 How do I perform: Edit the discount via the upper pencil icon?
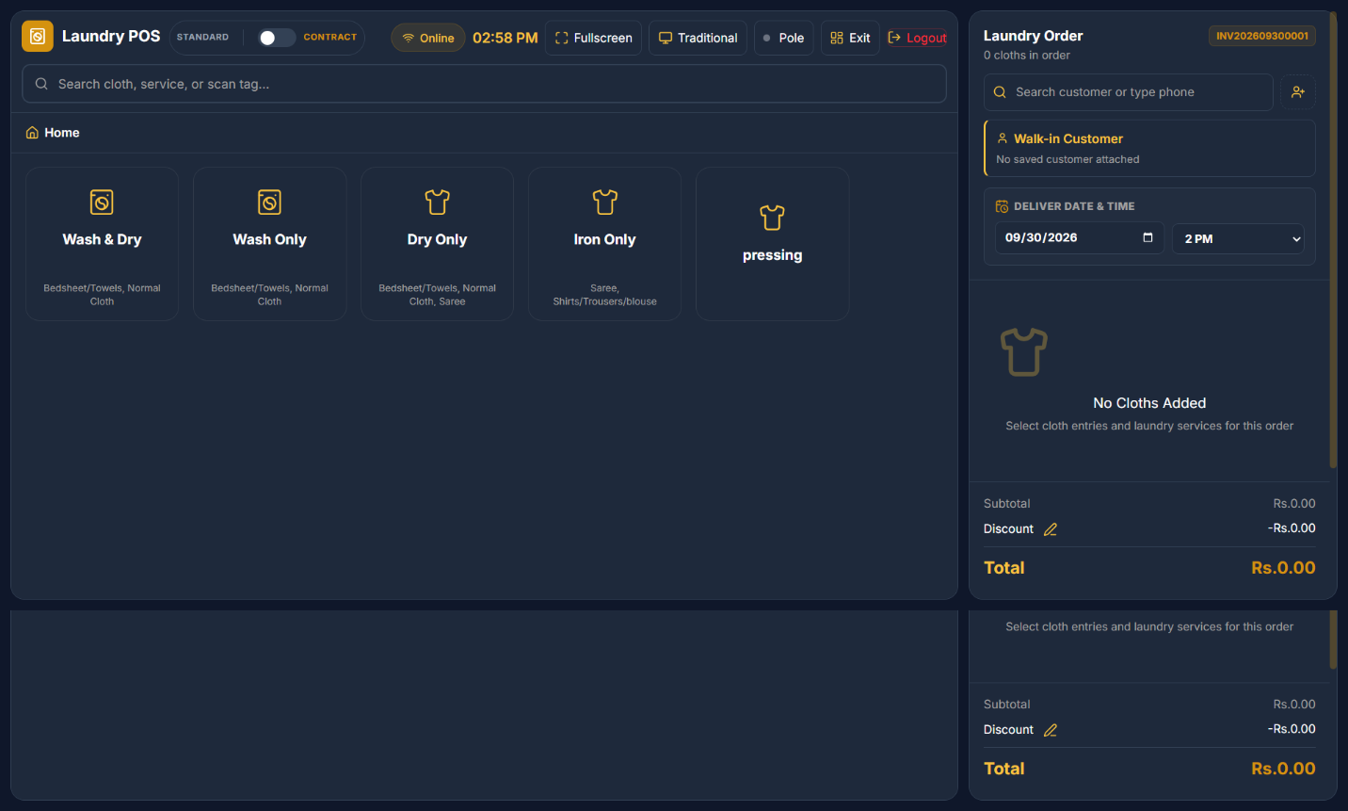pos(1051,529)
